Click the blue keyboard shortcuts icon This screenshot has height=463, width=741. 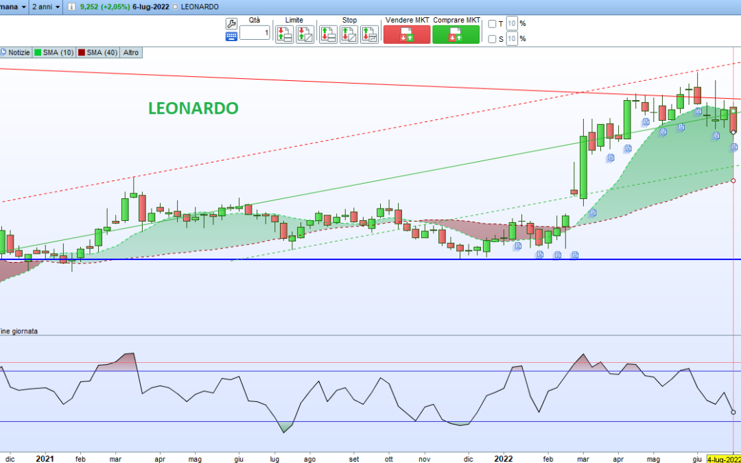tap(231, 37)
